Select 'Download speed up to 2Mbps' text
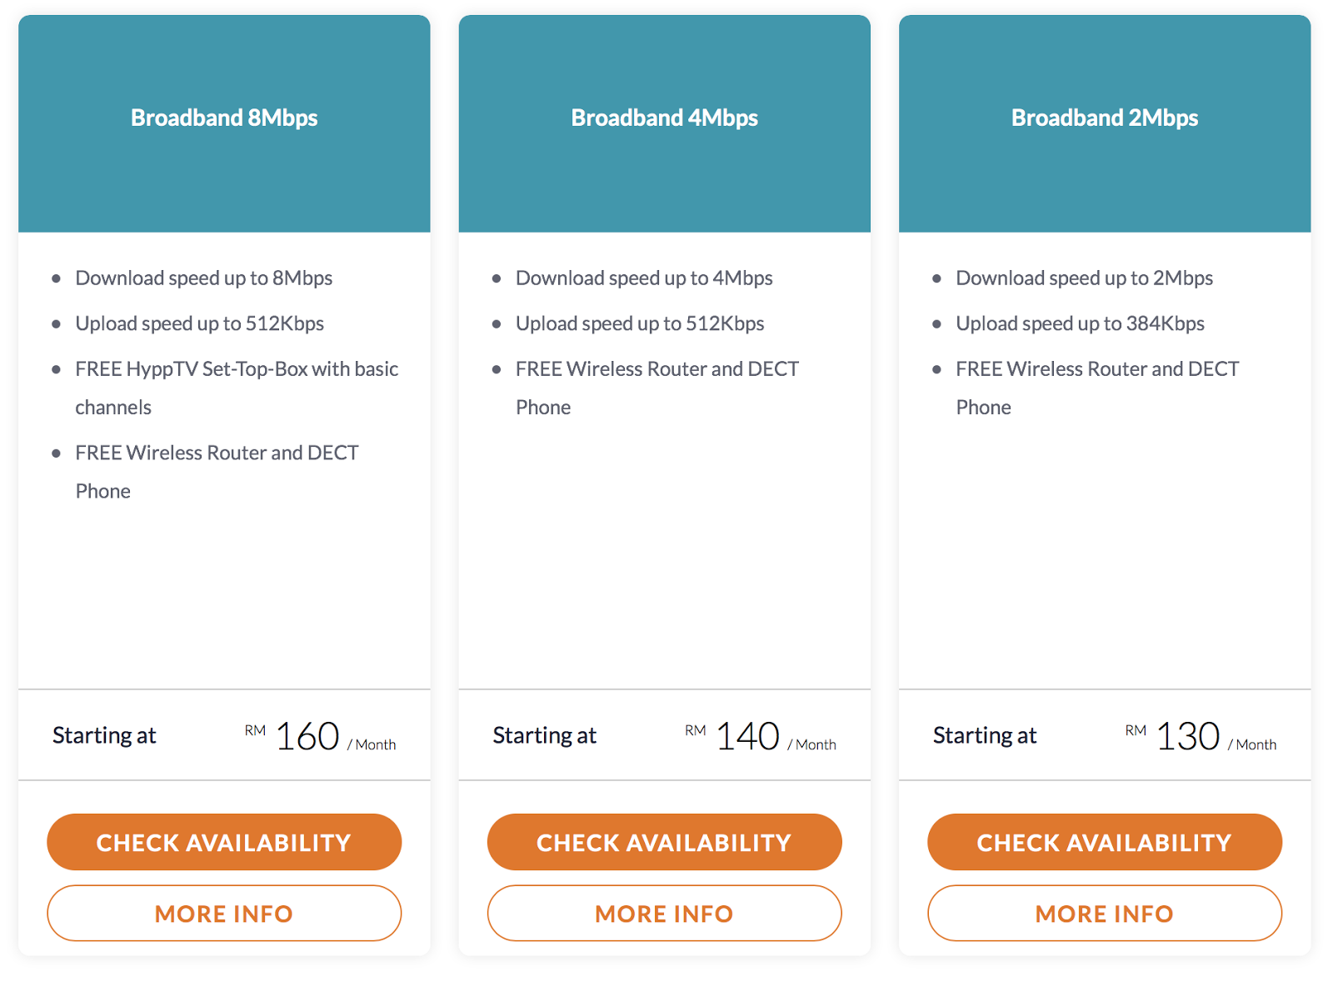The image size is (1333, 987). pos(1084,278)
